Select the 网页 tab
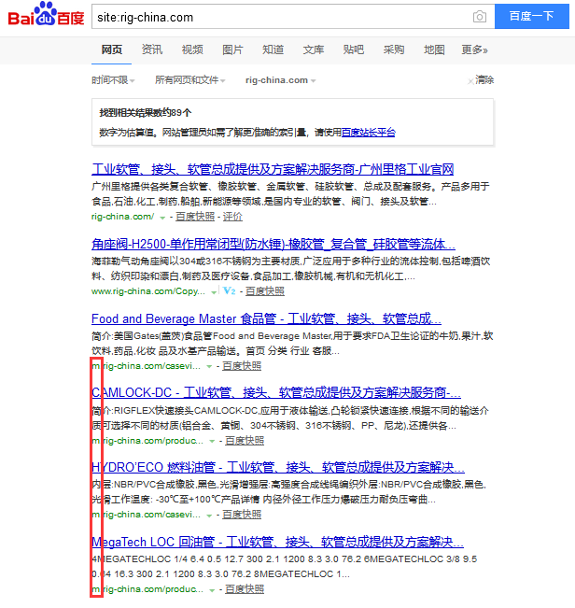The image size is (575, 608). coord(112,50)
